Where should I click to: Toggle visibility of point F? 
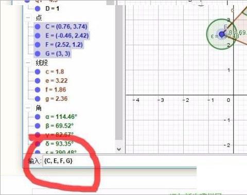click(38, 45)
